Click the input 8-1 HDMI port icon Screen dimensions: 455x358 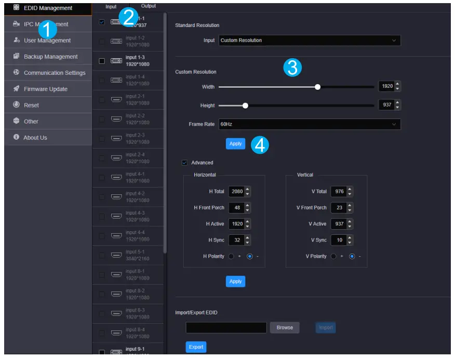(x=116, y=275)
